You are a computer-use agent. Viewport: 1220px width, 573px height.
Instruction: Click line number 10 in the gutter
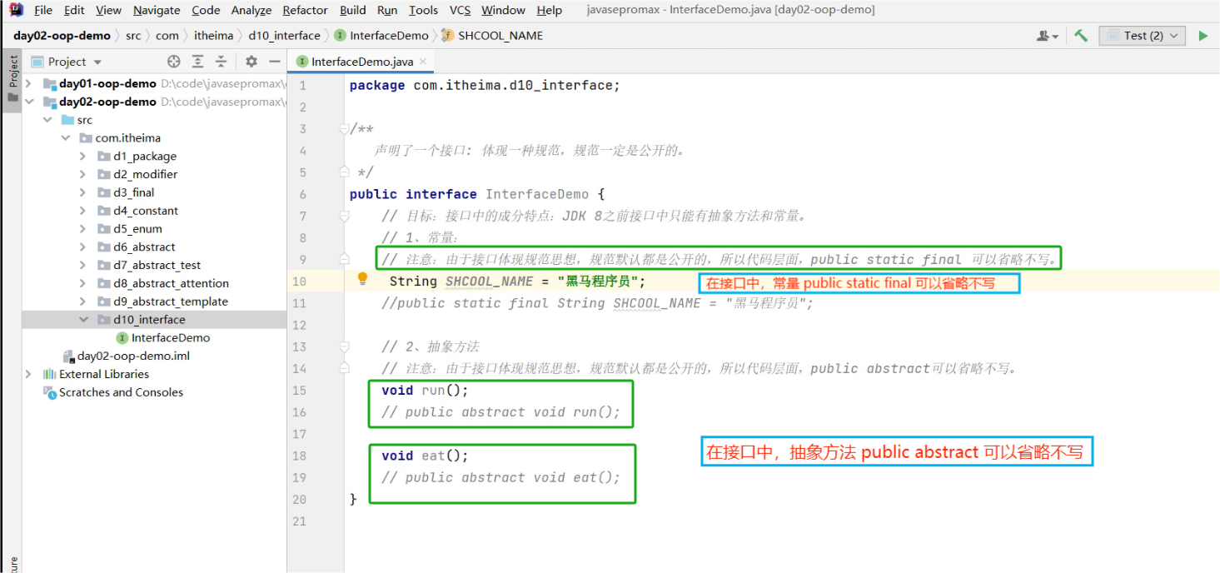point(299,282)
